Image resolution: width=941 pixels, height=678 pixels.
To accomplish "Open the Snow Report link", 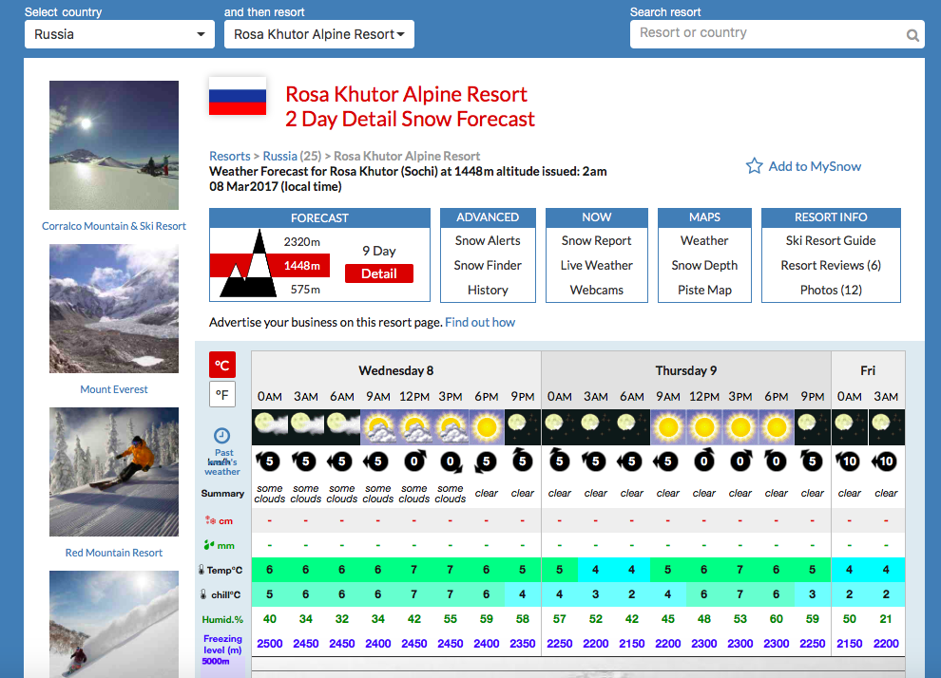I will point(596,240).
